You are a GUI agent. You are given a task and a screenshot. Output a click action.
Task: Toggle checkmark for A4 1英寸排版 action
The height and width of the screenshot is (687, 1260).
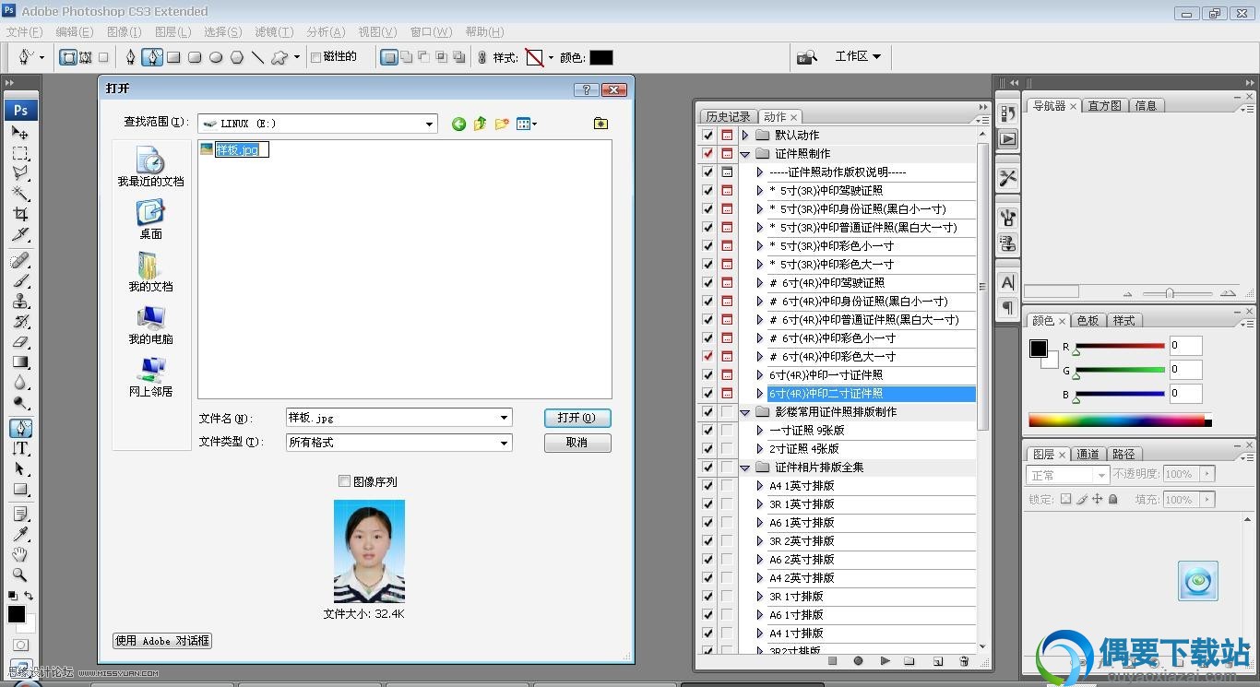[x=707, y=485]
